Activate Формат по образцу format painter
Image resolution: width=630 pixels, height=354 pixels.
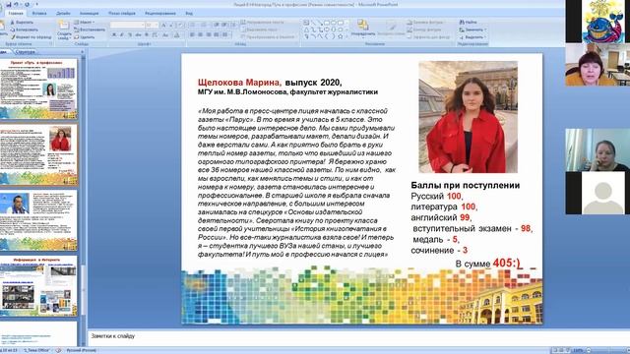pyautogui.click(x=31, y=37)
